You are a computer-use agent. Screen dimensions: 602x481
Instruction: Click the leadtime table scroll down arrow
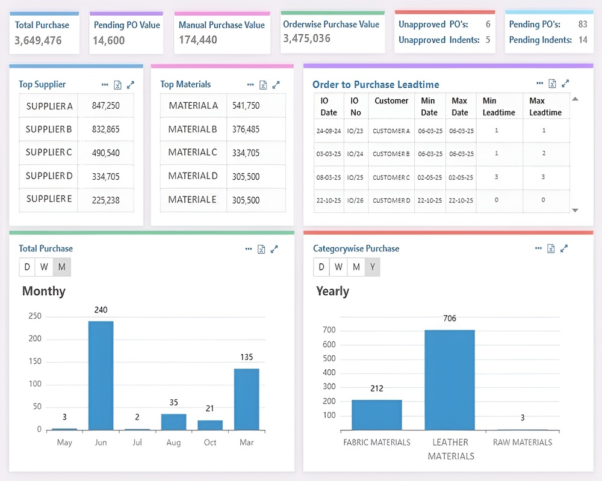pyautogui.click(x=575, y=210)
